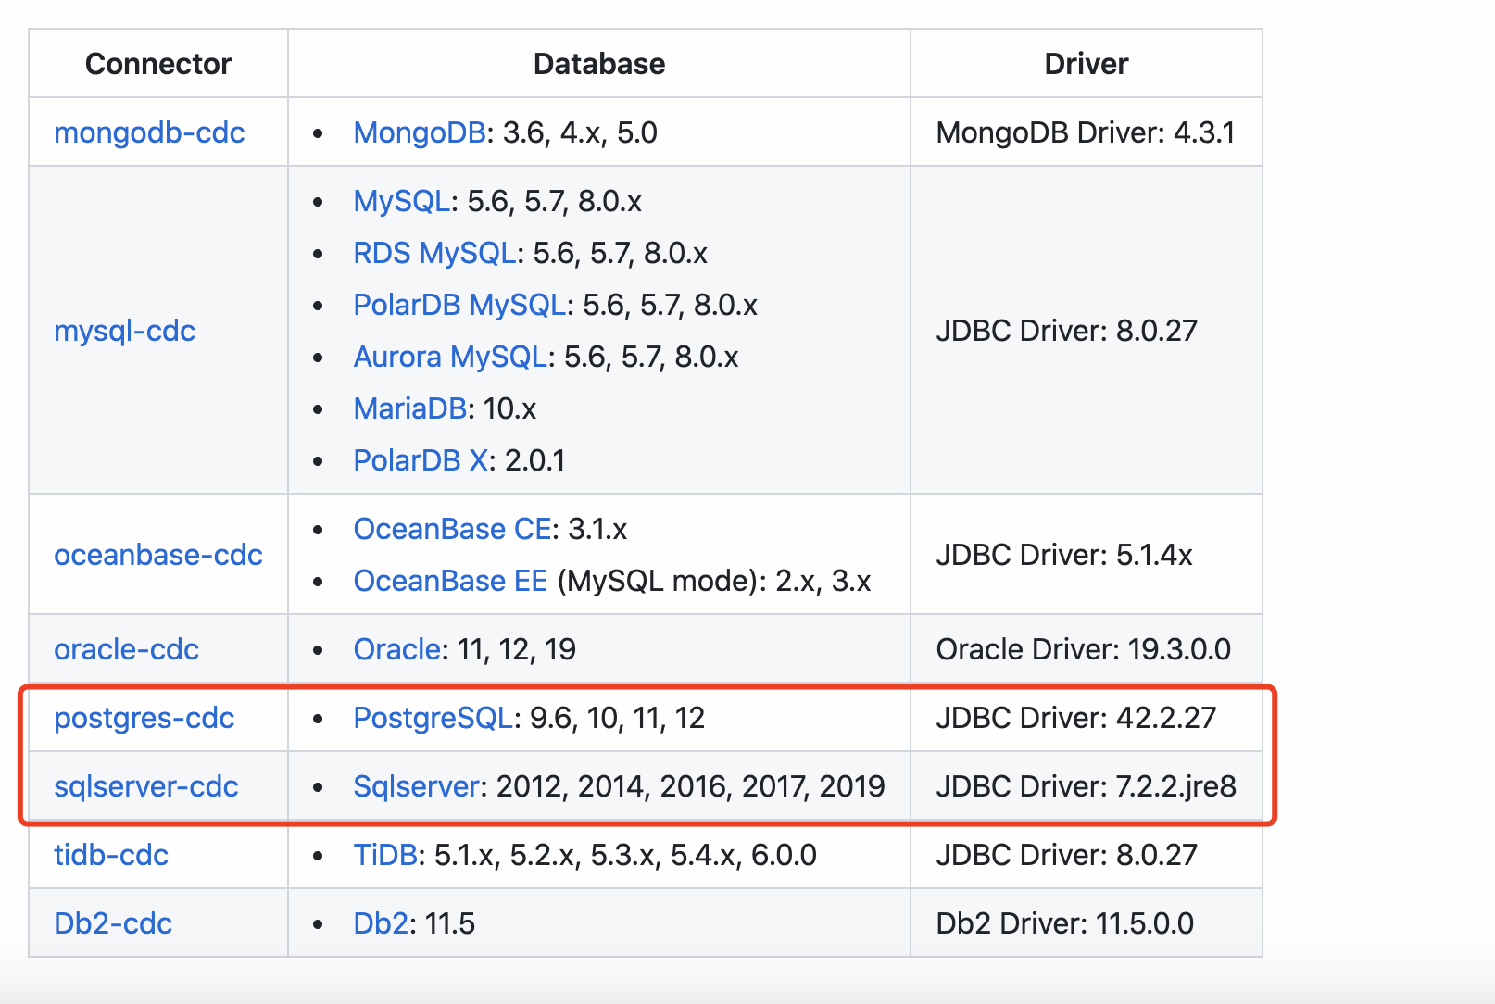Click the TiDB versions 5.1.x to 6.0.0
This screenshot has width=1495, height=1004.
click(625, 855)
